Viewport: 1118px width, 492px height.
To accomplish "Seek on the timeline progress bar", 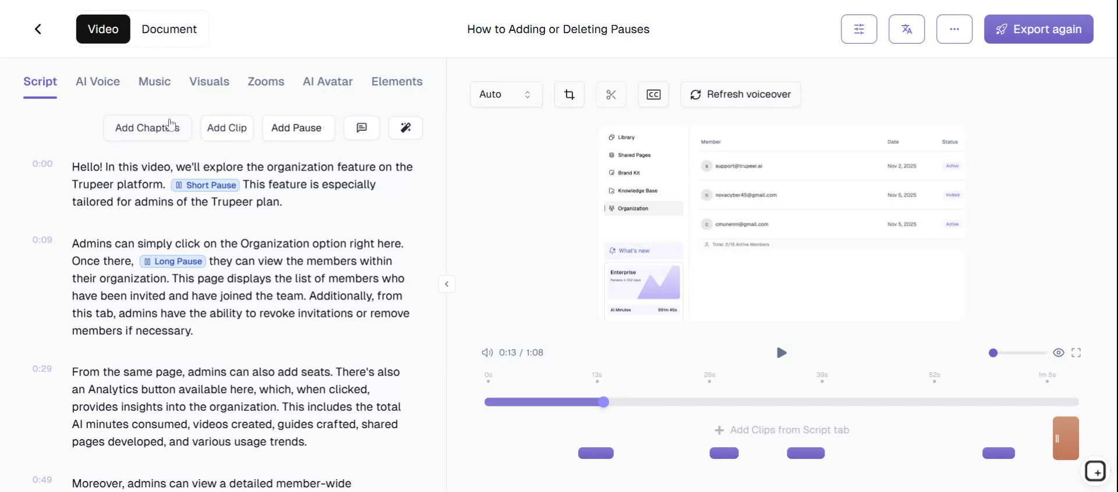I will 781,402.
